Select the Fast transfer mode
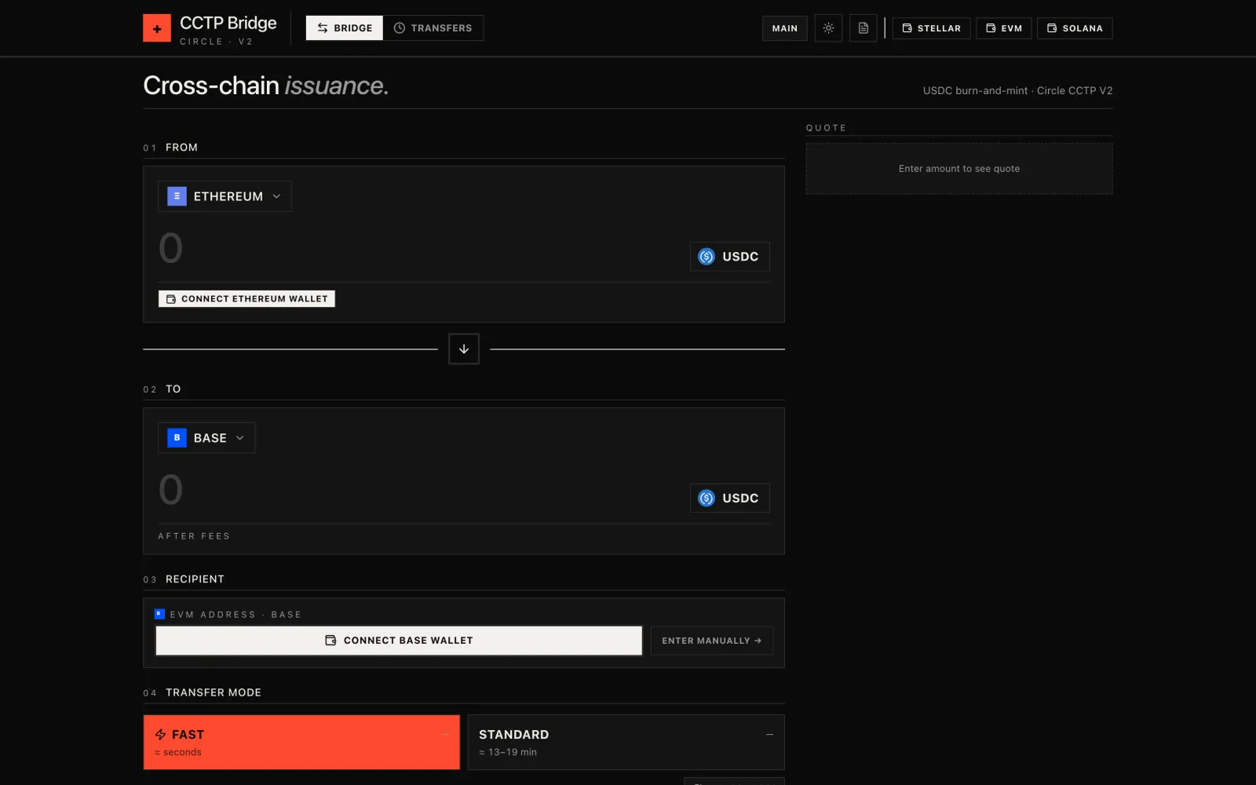 click(301, 743)
